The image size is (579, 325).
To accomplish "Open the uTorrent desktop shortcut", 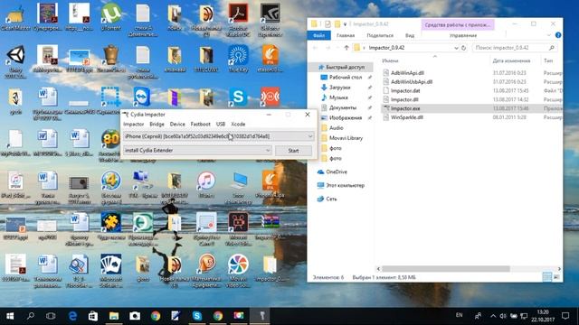I will click(x=110, y=17).
